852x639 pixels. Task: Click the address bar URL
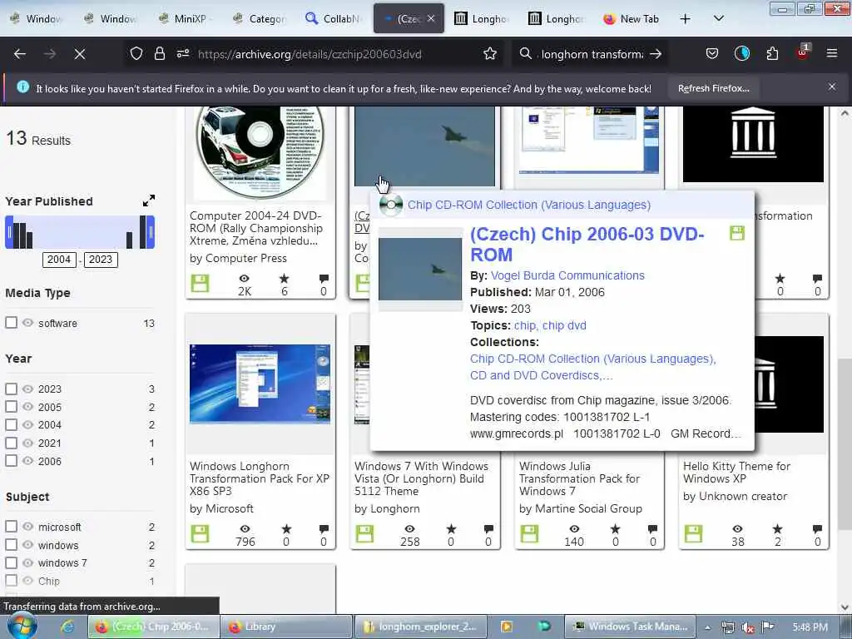310,54
